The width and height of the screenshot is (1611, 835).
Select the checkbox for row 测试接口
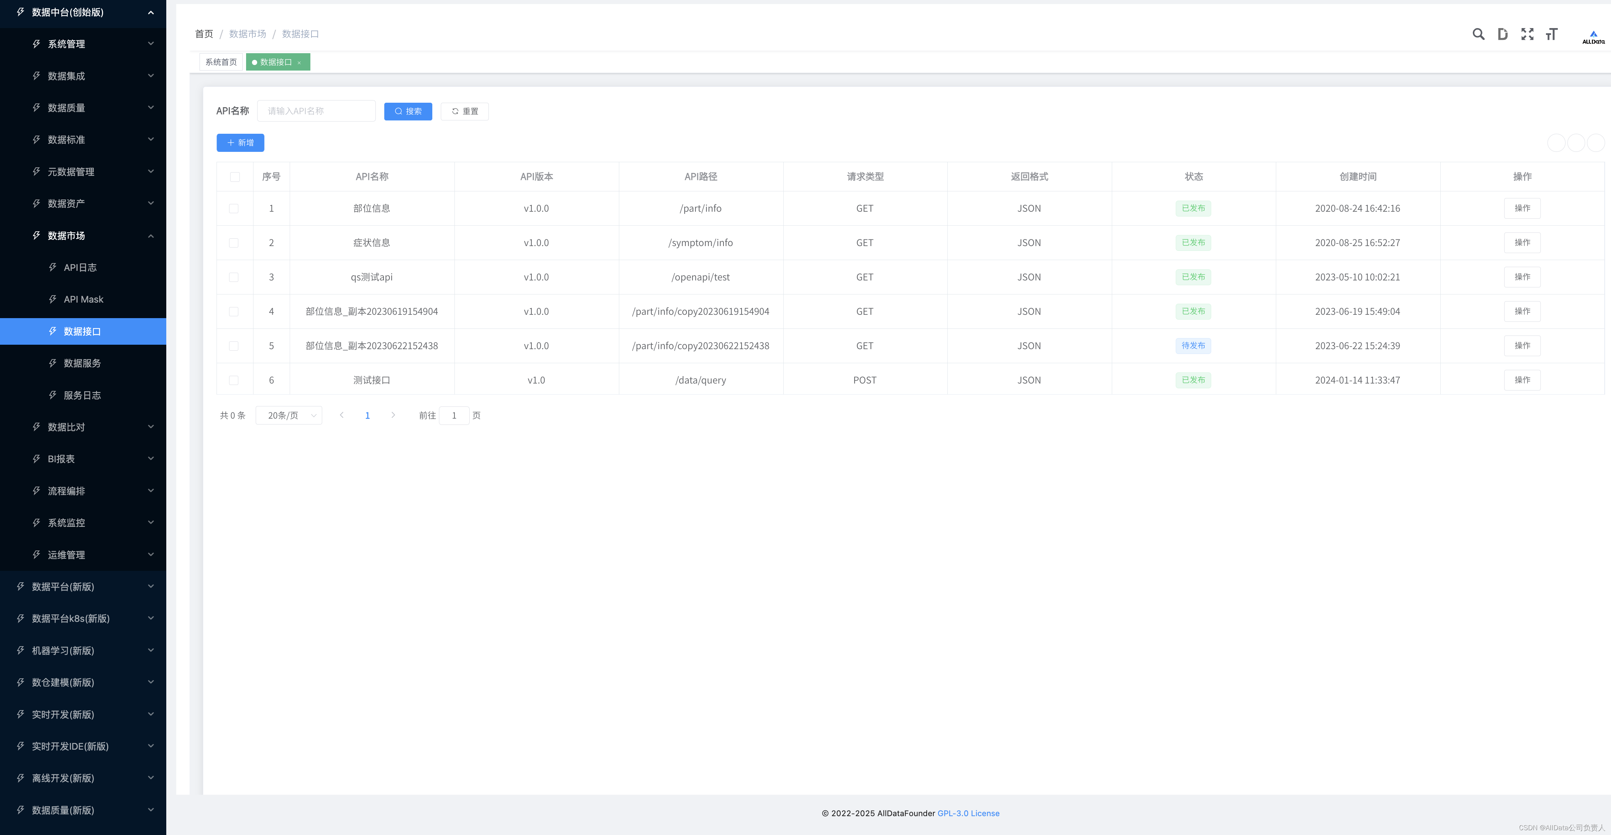coord(234,380)
